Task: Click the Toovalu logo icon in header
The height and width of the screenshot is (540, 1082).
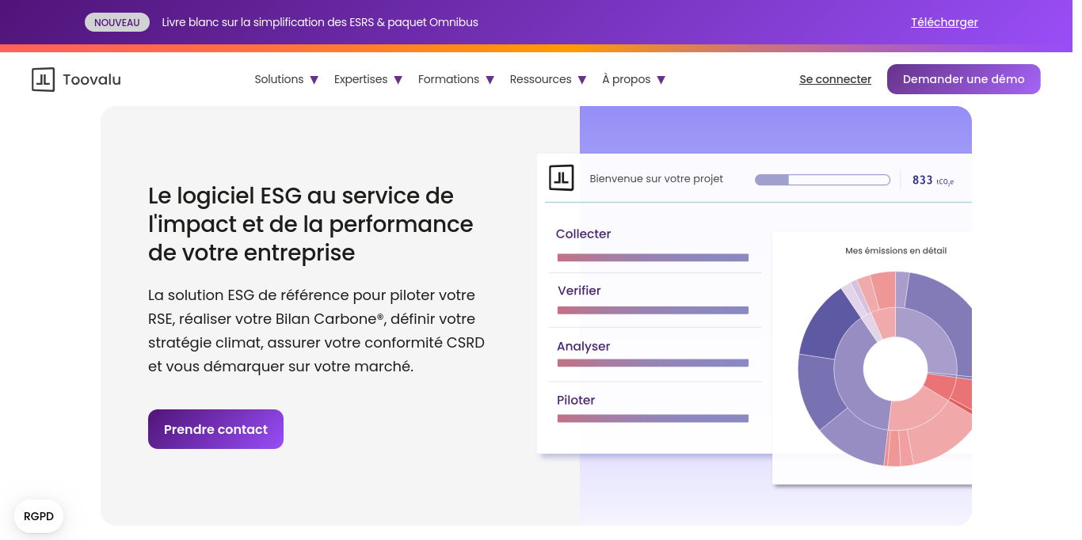Action: pyautogui.click(x=44, y=79)
